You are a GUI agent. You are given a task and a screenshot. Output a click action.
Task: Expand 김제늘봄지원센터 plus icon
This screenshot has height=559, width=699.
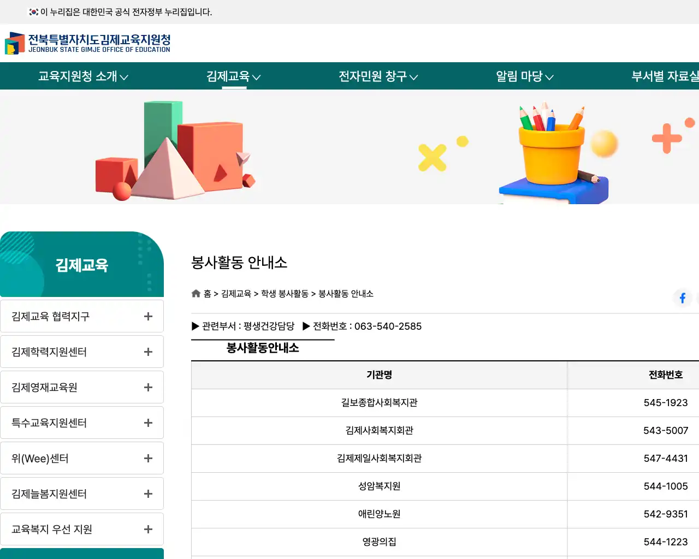pyautogui.click(x=148, y=493)
